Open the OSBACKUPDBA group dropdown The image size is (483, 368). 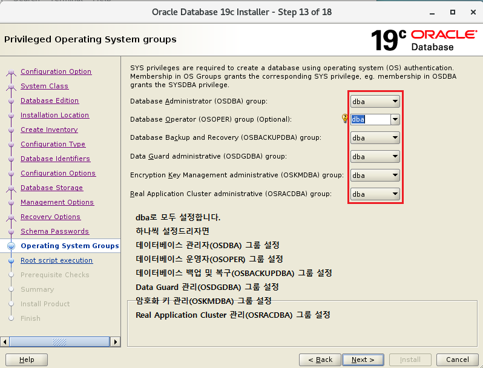(375, 137)
